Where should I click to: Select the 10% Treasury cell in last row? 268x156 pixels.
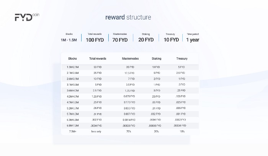(182, 132)
